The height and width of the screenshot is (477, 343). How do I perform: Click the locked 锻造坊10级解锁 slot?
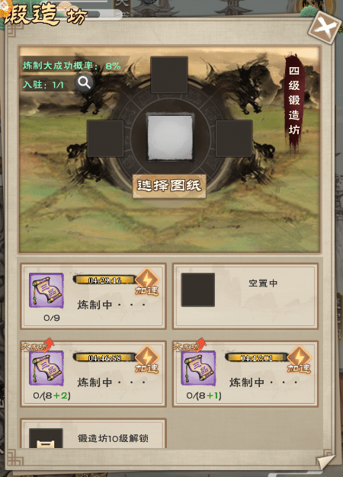pos(93,434)
